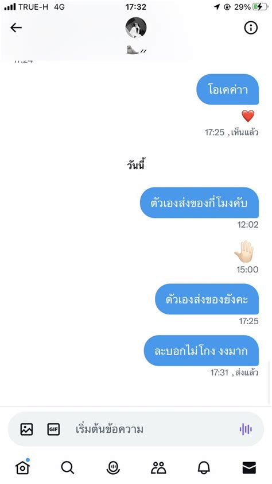Go back using the left arrow
272x484 pixels.
(x=16, y=28)
